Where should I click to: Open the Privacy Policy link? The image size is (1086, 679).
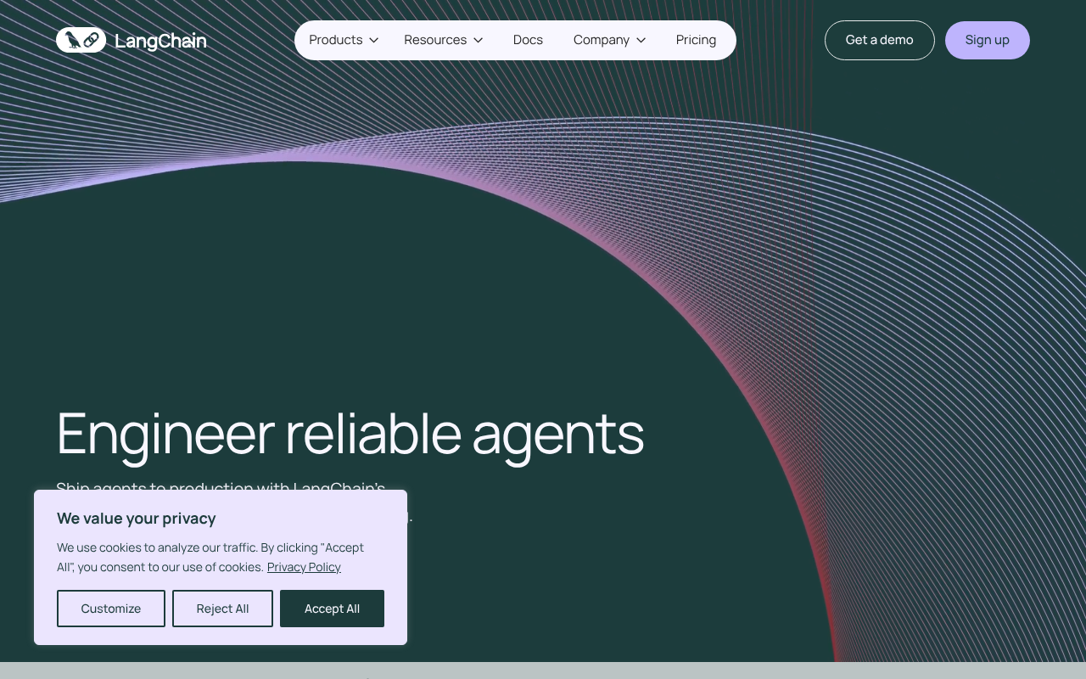(x=304, y=567)
